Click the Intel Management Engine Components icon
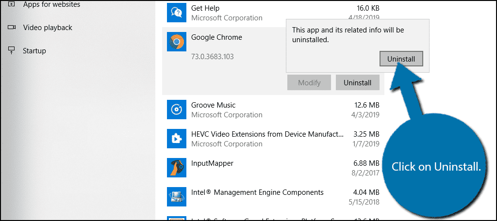Viewport: 497px width, 221px height. coord(177,197)
